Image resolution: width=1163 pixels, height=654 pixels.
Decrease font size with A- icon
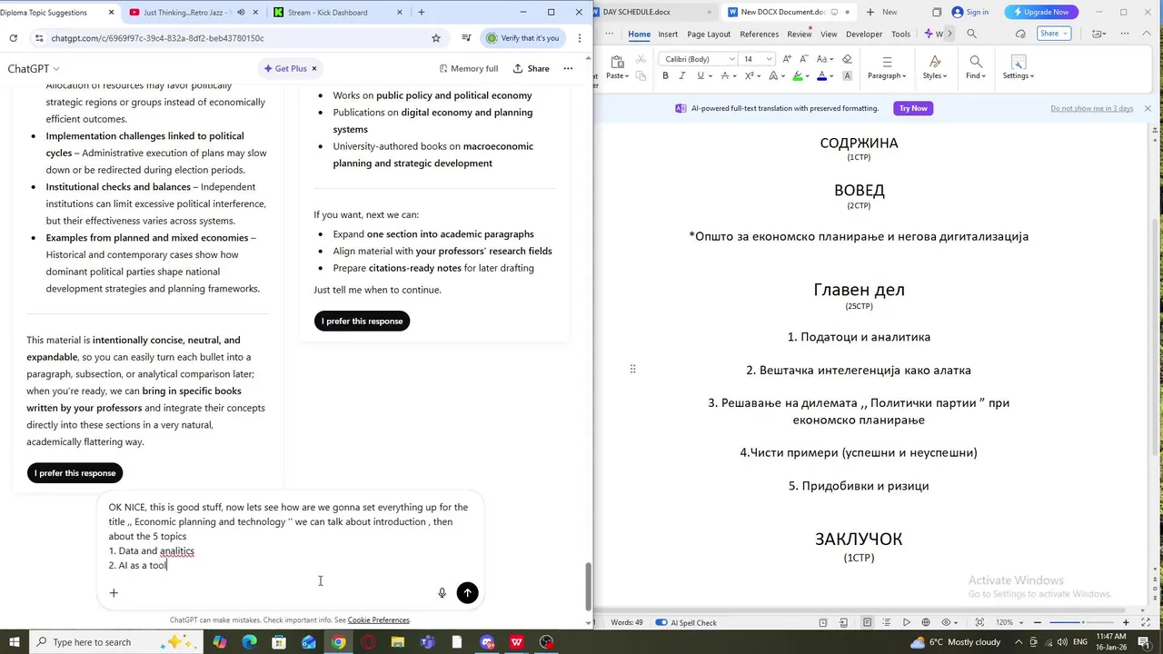pos(804,59)
